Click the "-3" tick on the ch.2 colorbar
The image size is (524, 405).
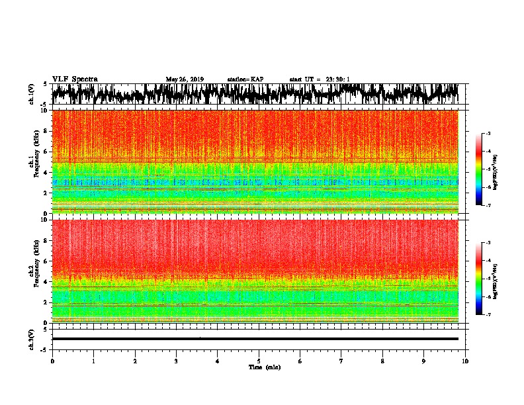point(488,243)
